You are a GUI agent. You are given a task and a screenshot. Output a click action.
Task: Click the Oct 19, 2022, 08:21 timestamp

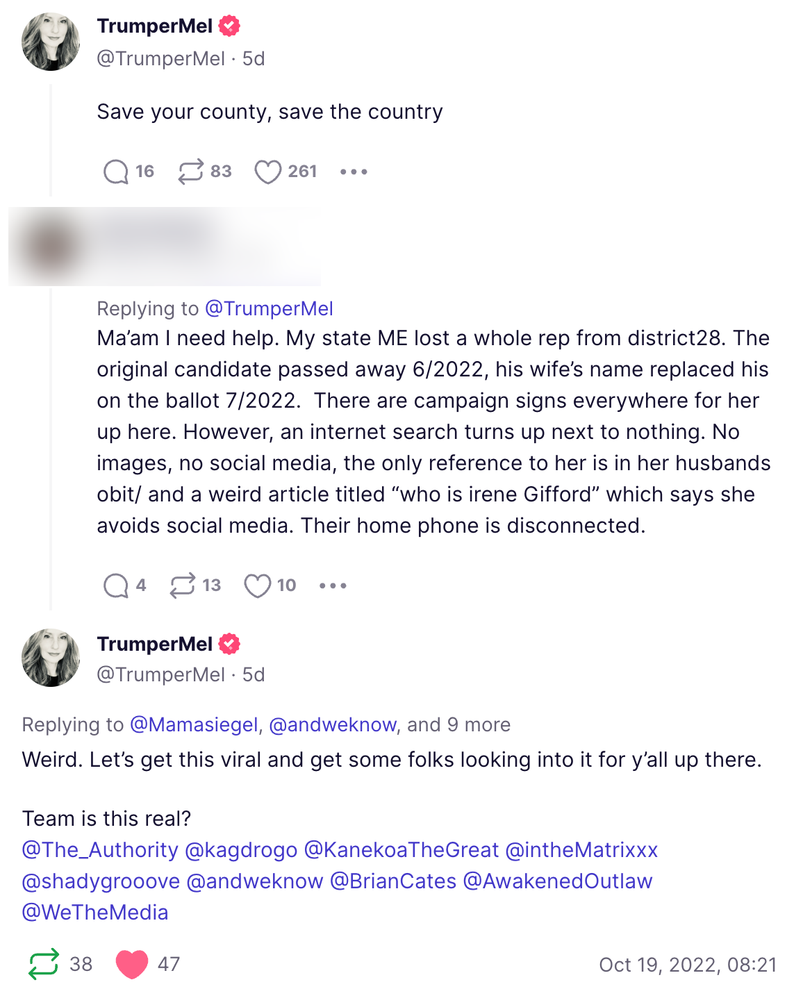pos(688,965)
